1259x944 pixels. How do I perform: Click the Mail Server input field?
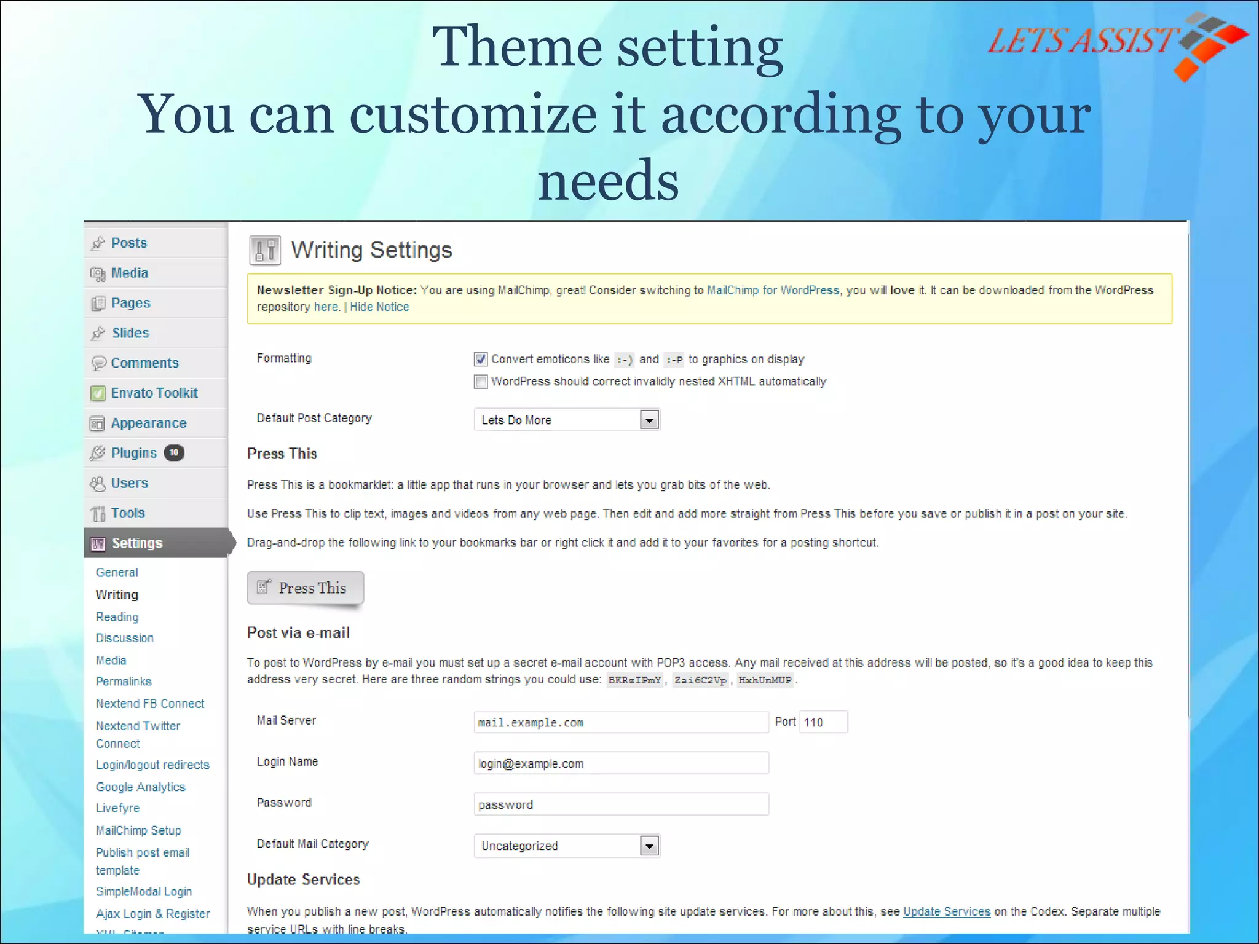click(x=622, y=722)
